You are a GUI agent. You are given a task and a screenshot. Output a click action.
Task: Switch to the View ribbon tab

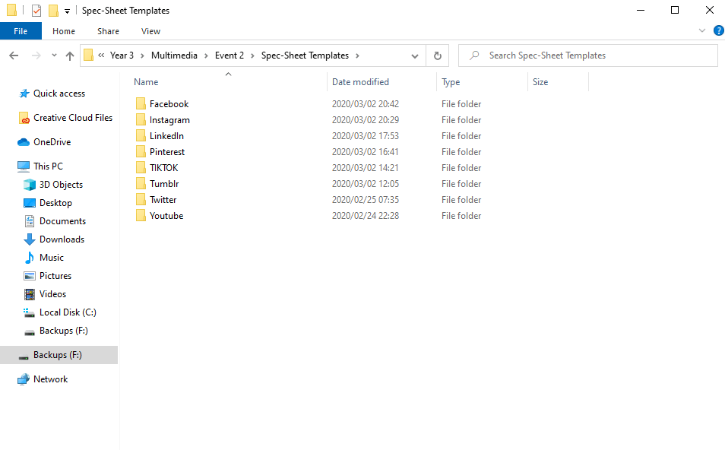point(150,31)
